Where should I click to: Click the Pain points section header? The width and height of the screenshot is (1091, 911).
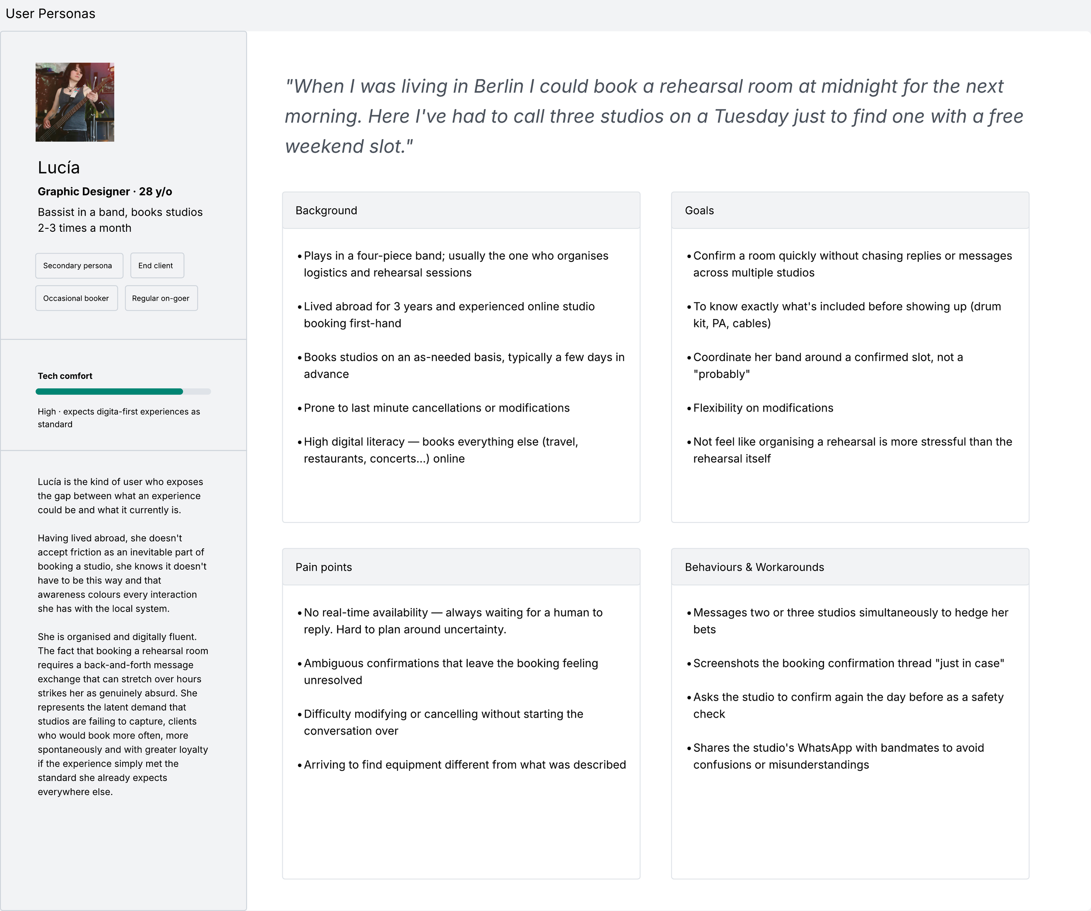(x=461, y=567)
